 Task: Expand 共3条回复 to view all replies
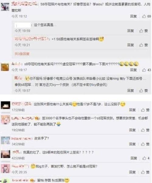click(x=22, y=54)
